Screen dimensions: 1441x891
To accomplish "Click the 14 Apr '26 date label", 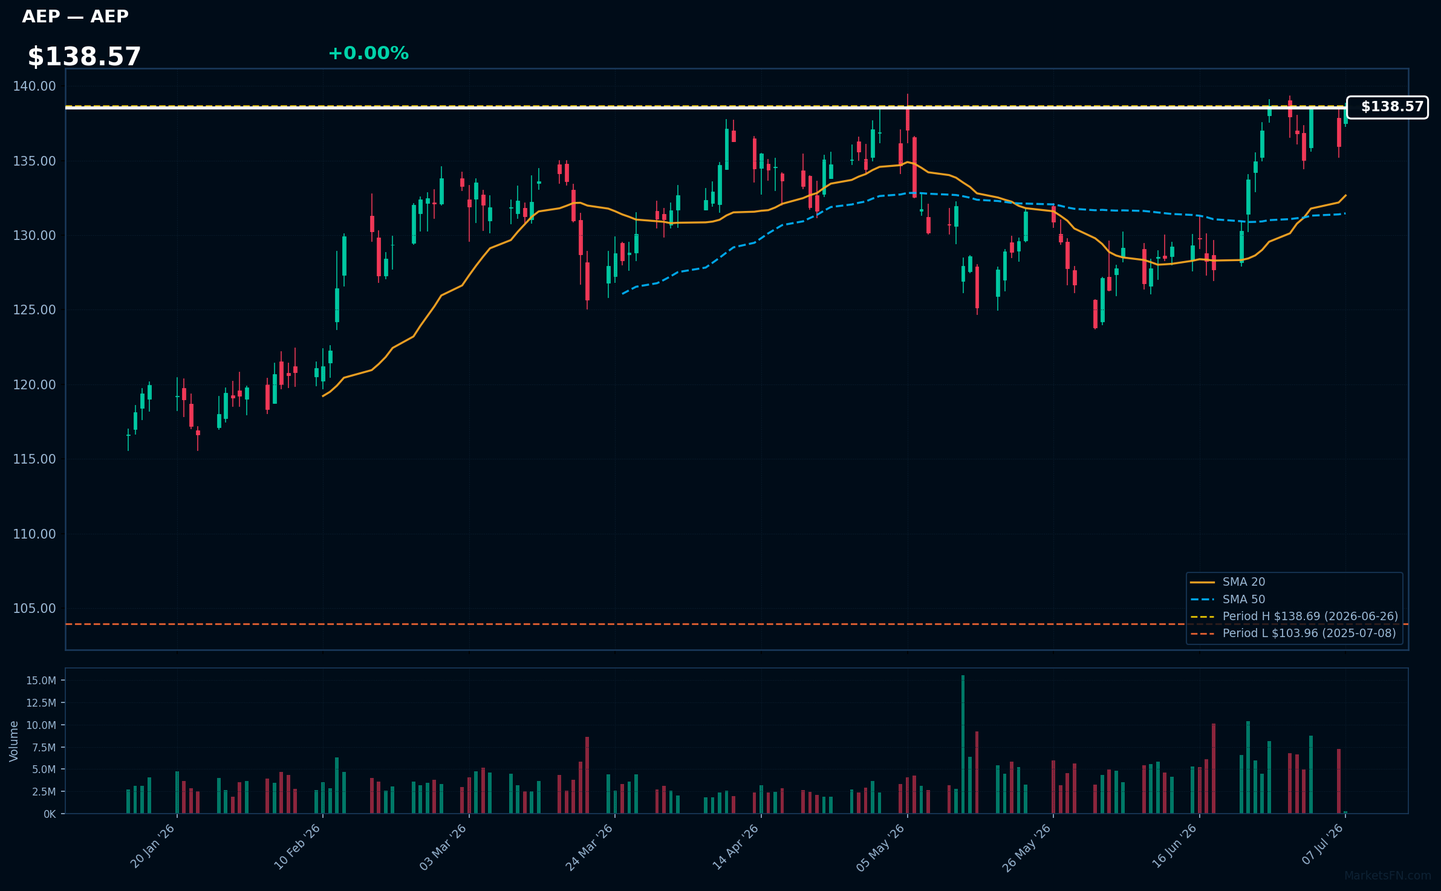I will (735, 846).
